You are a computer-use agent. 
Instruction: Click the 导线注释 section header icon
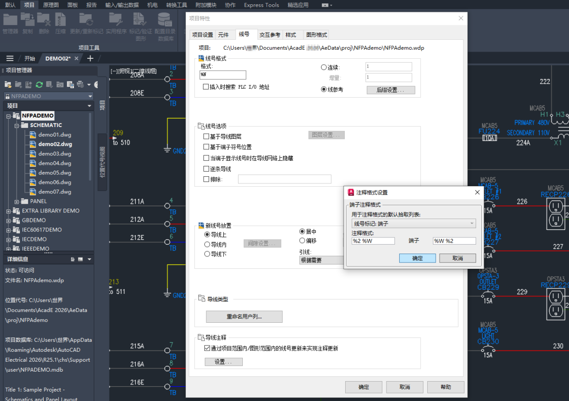pos(201,337)
